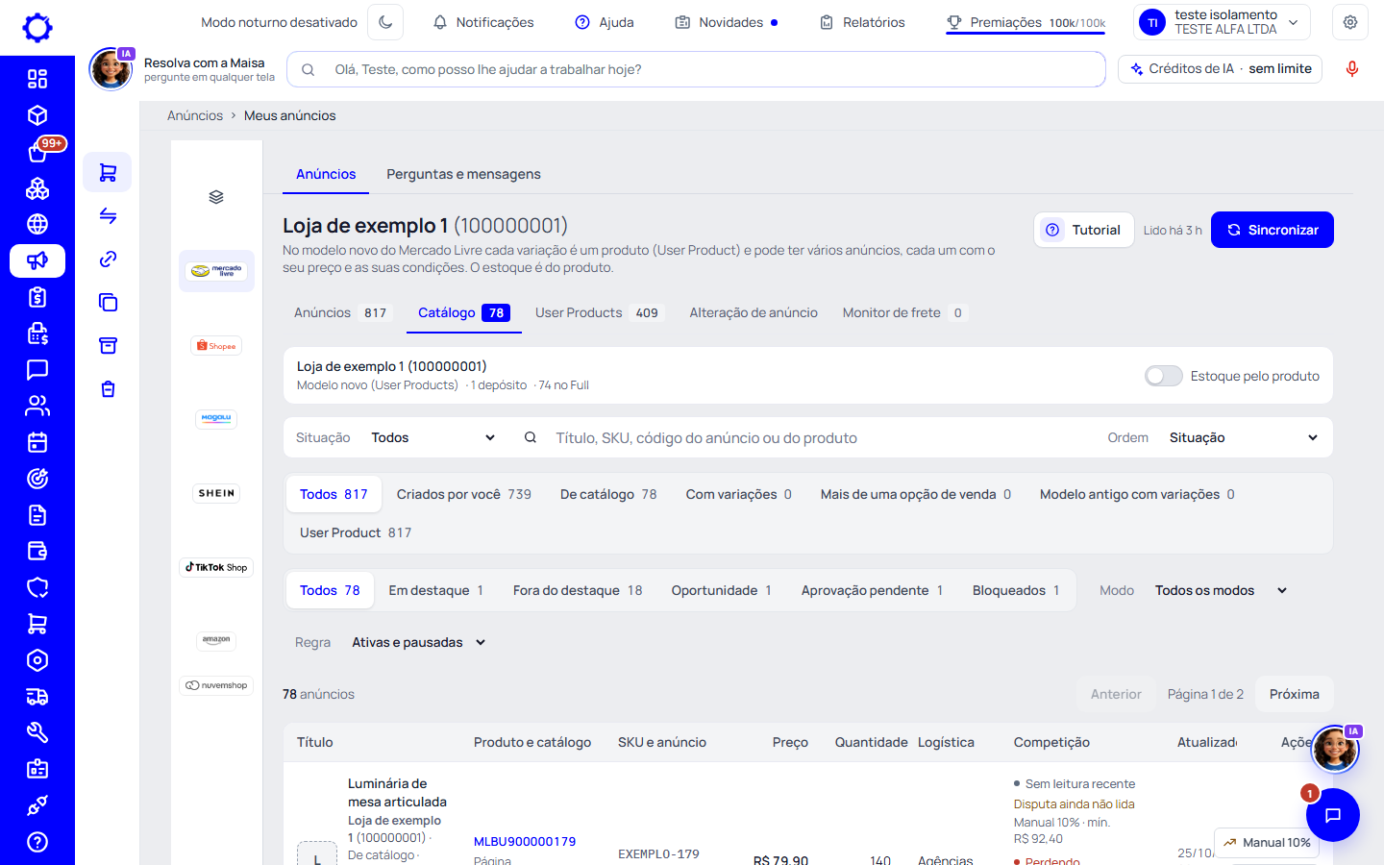Expand the Regra Ativas e pausadas dropdown

point(419,642)
